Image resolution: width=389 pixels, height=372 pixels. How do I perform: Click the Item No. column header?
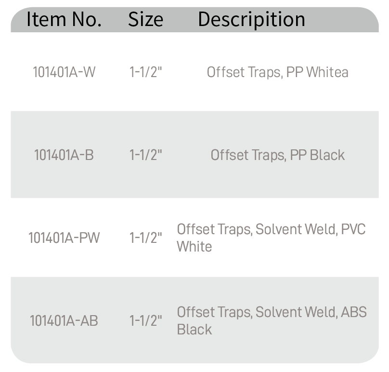[x=64, y=19]
